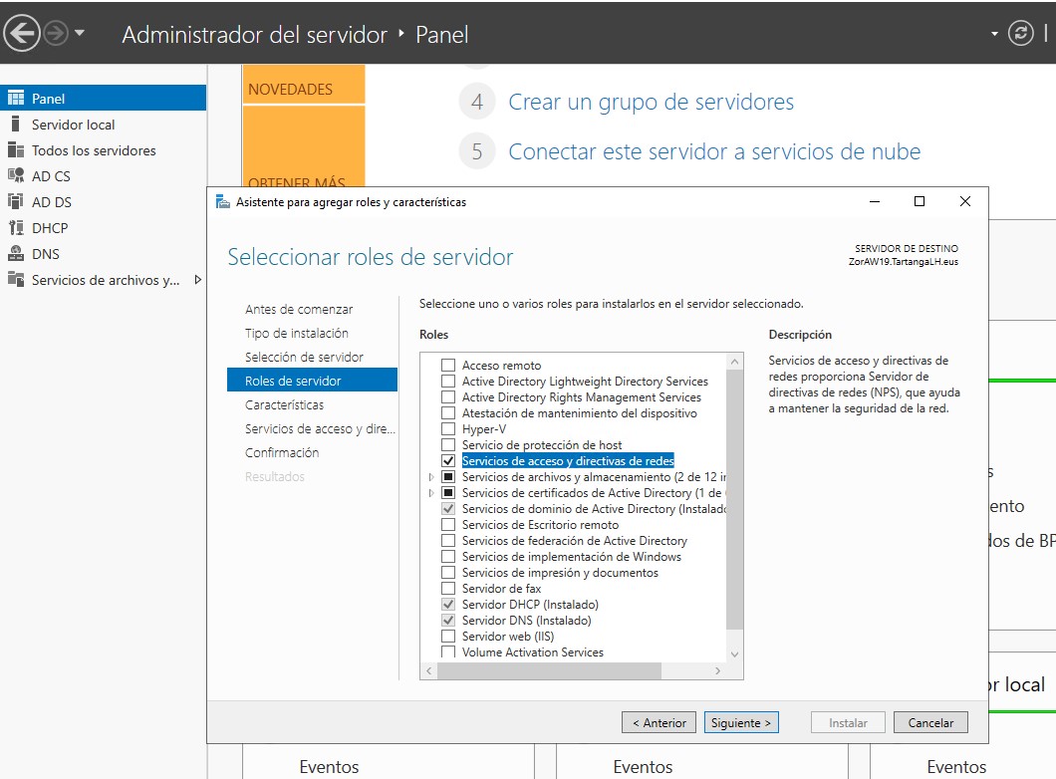1056x779 pixels.
Task: Go to Tipo de instalación step
Action: tap(296, 333)
